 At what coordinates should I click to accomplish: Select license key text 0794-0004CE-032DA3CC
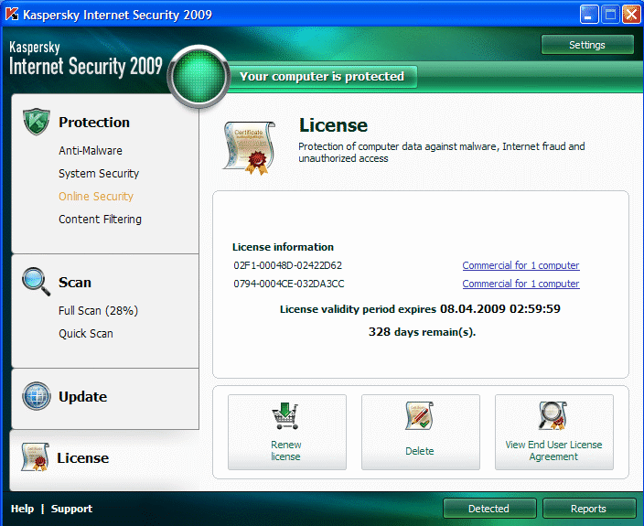[289, 284]
